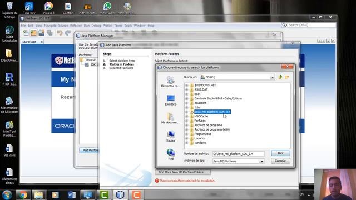Select the R x64 3.2.1 desktop icon

pos(9,79)
